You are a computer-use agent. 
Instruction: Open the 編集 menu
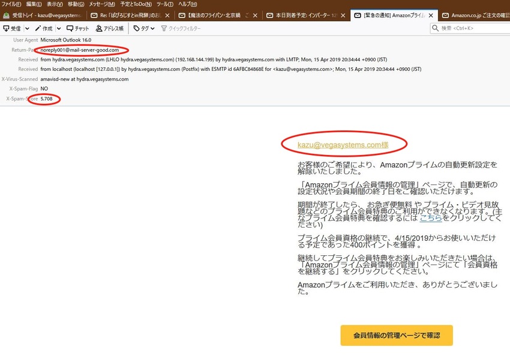click(34, 4)
